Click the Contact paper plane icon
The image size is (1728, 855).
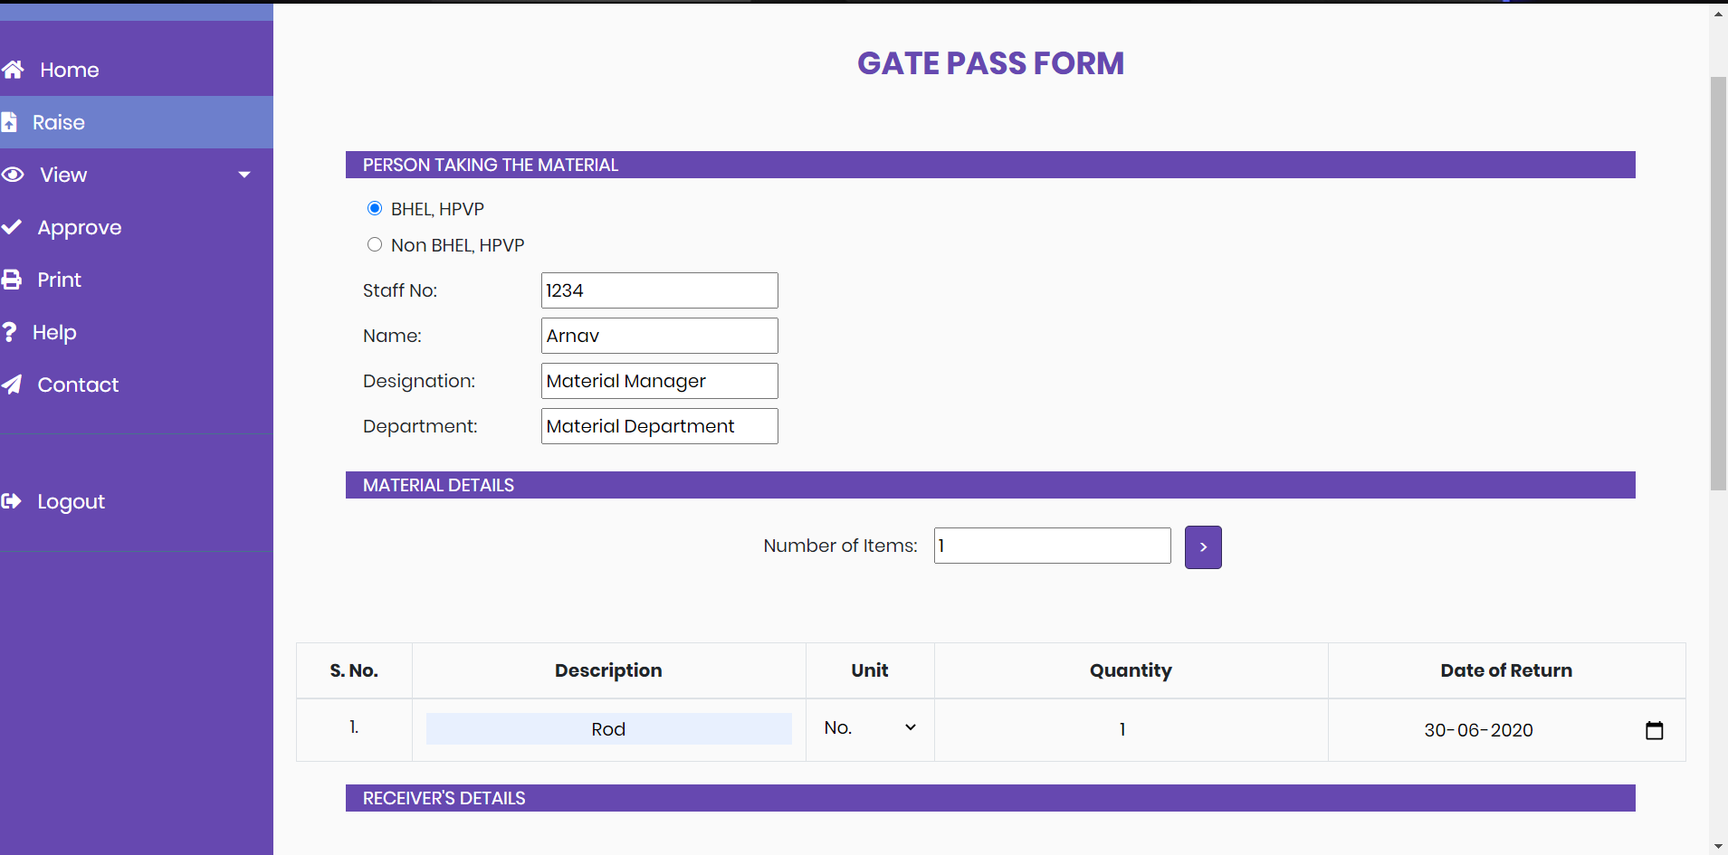[x=13, y=384]
